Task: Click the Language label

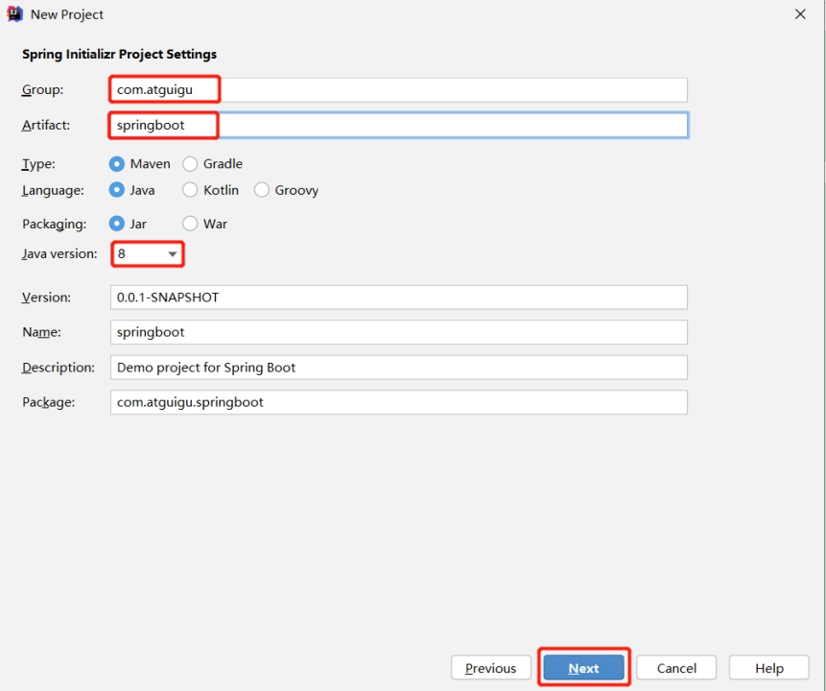Action: point(53,190)
